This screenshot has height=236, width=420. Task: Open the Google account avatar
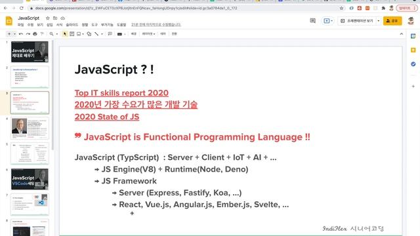click(x=411, y=20)
